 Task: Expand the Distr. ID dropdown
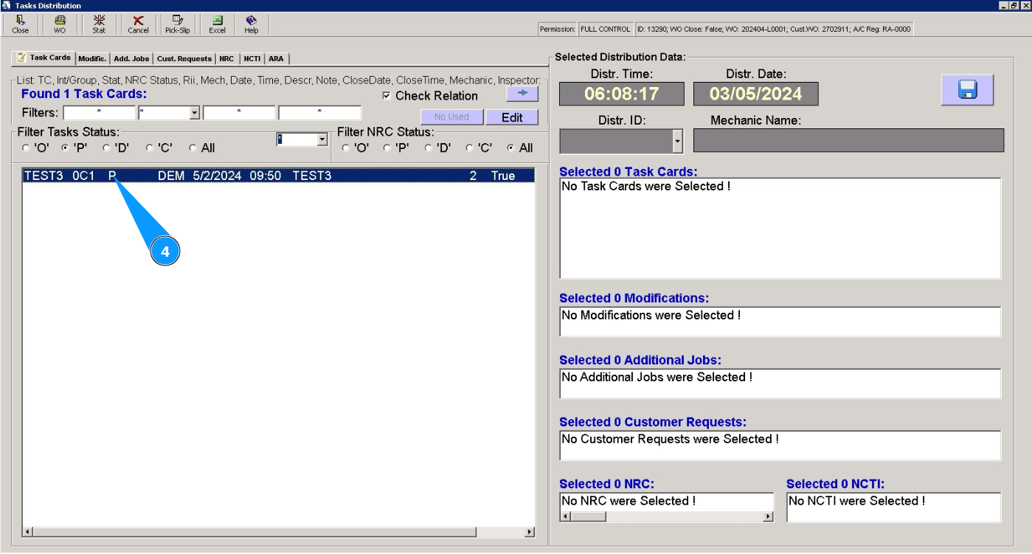pyautogui.click(x=678, y=140)
